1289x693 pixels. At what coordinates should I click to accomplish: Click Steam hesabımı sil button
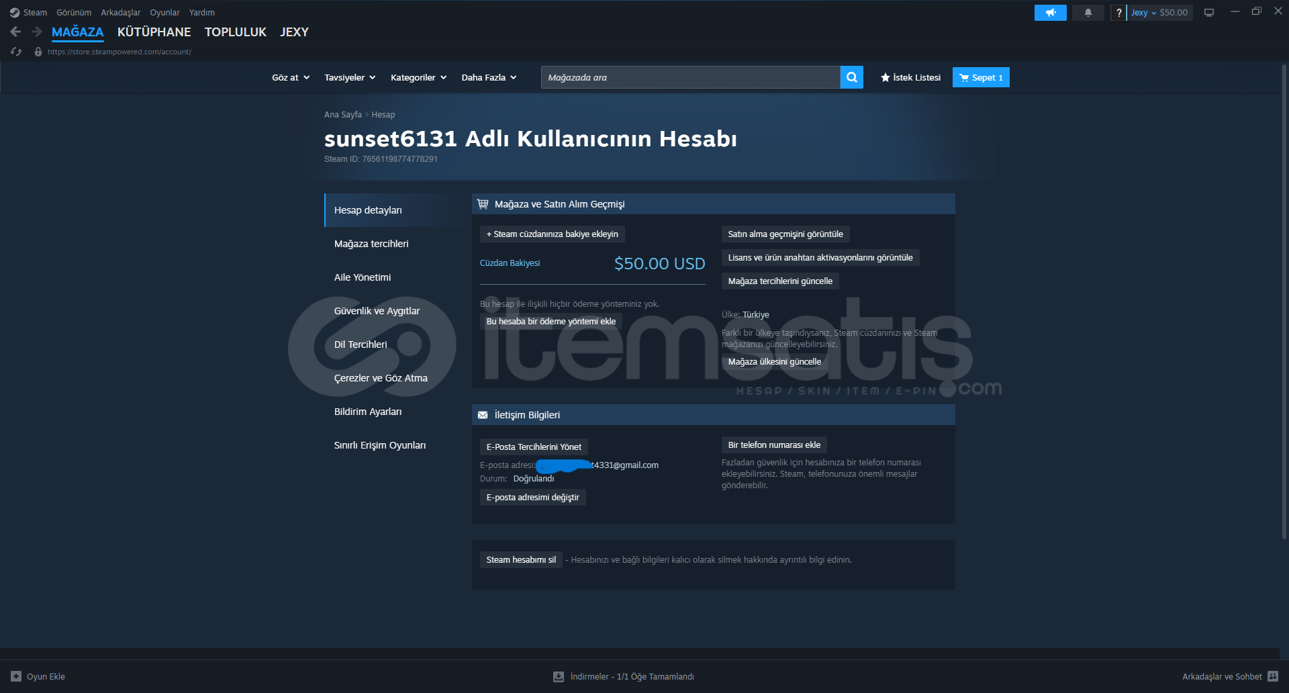click(521, 560)
